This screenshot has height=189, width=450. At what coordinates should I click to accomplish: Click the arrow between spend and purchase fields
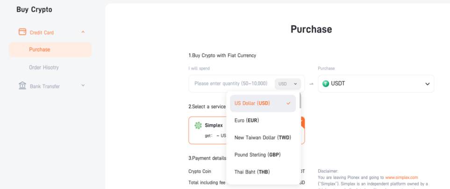click(311, 84)
